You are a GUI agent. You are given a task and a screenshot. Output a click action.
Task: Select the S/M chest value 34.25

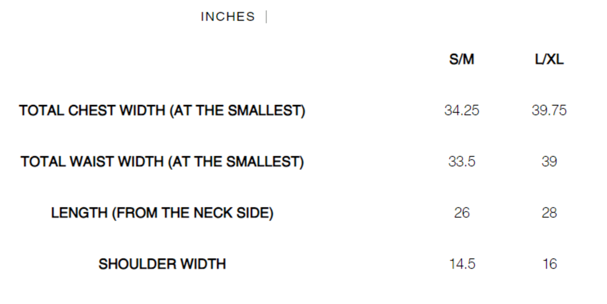coord(462,111)
